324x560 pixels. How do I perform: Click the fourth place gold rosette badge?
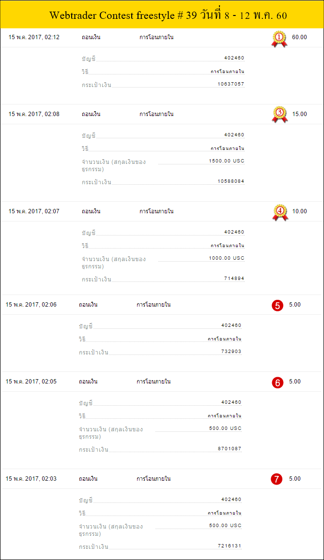click(279, 212)
